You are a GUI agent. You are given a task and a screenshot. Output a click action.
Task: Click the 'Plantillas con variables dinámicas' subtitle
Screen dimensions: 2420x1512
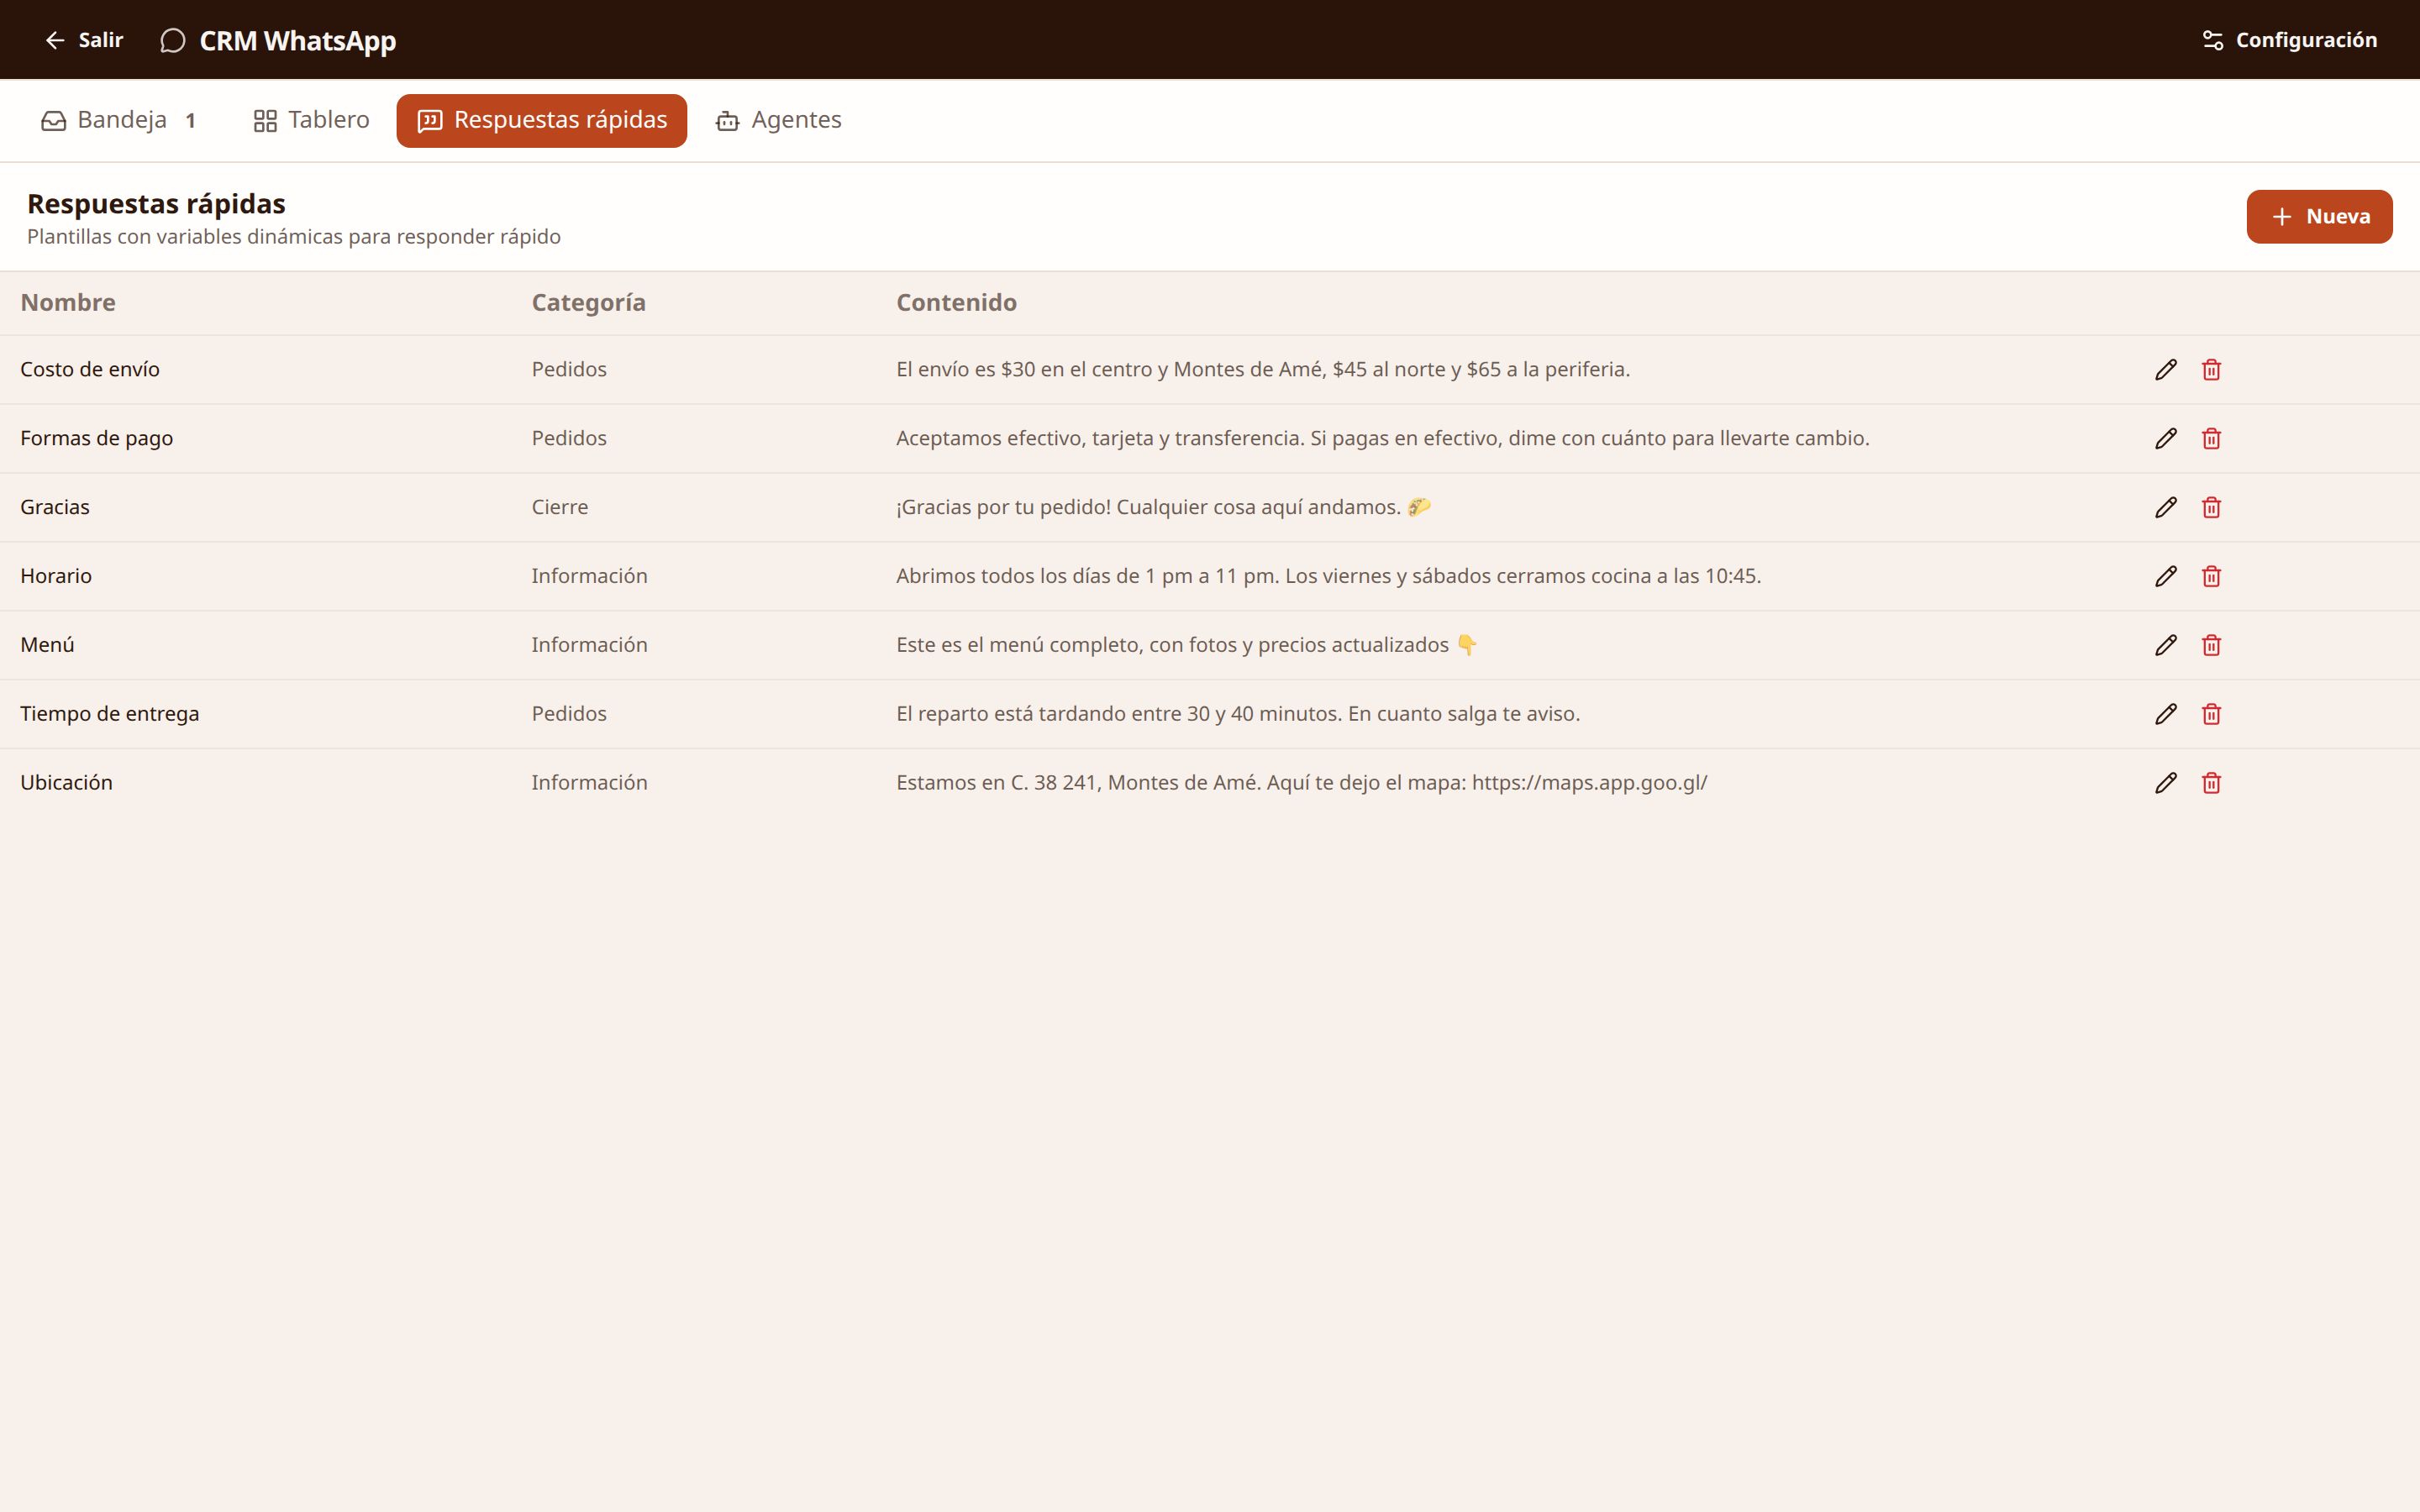[294, 237]
